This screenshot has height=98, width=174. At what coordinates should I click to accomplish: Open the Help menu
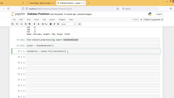coord(71,20)
